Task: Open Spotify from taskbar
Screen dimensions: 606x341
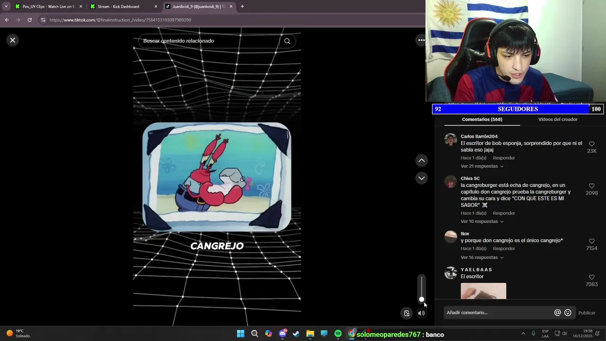Action: tap(338, 334)
